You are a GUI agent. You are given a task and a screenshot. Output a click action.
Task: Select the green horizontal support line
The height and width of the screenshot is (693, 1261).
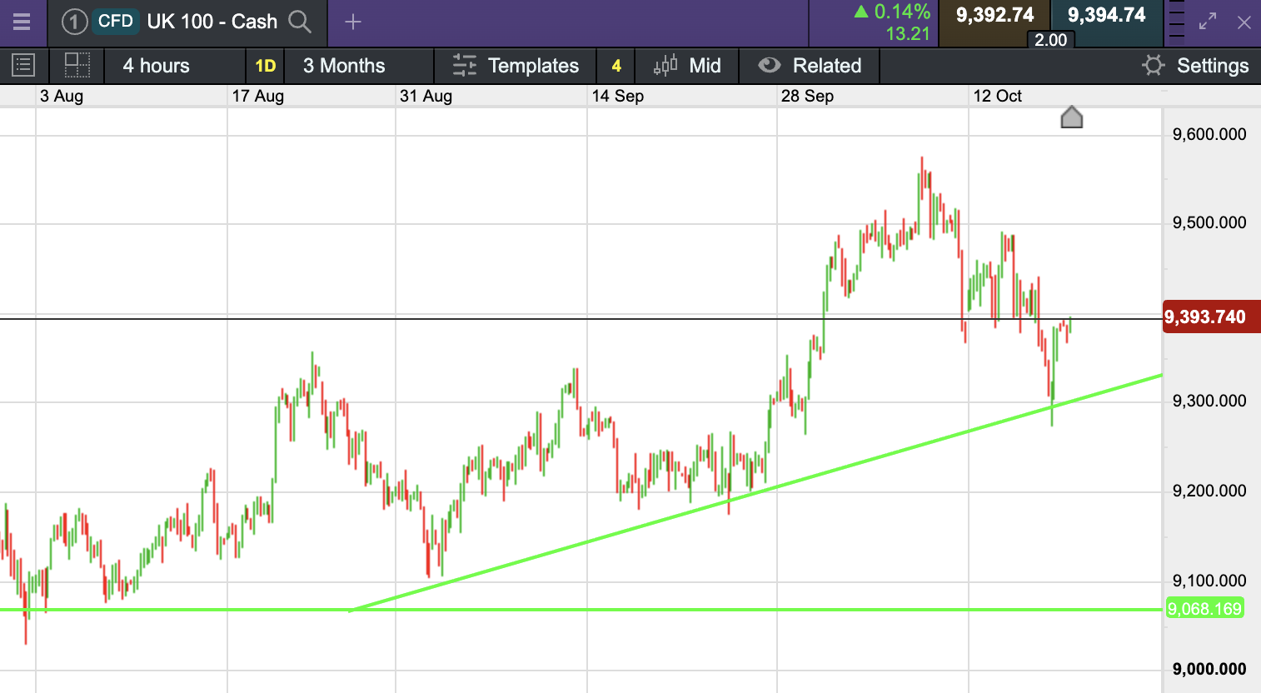click(581, 610)
